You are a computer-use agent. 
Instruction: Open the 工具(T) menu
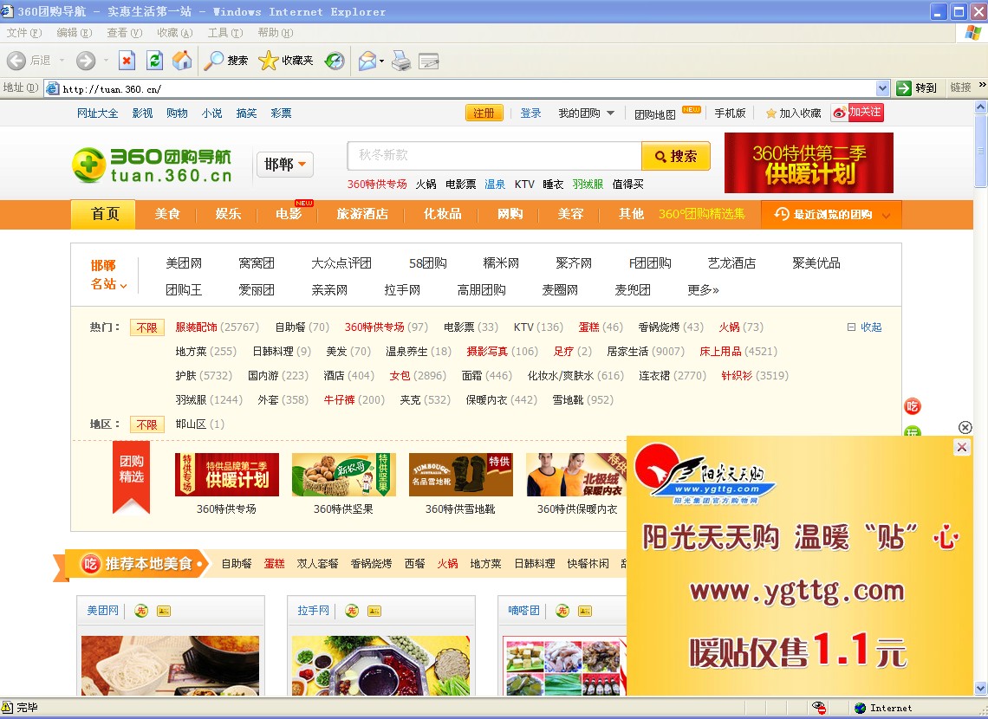(x=225, y=33)
